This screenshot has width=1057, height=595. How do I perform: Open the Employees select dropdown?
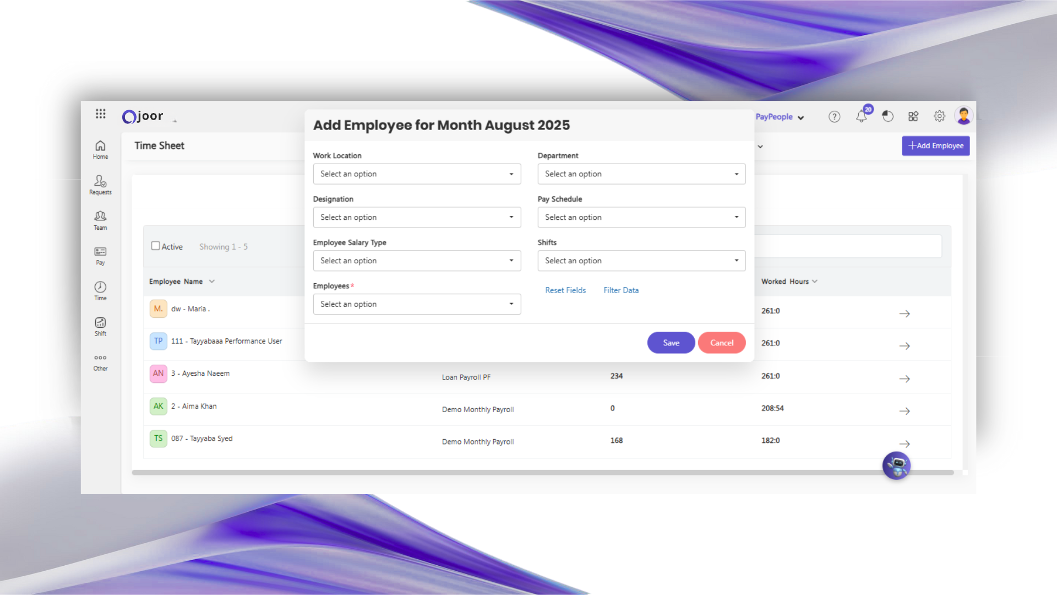click(417, 304)
